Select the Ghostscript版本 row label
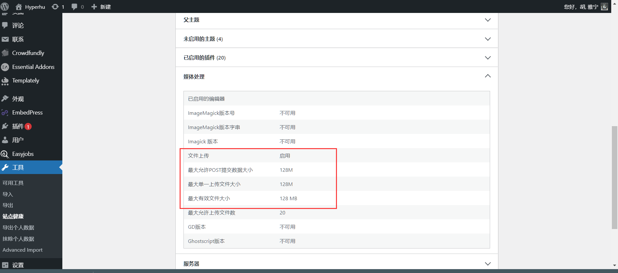 (x=206, y=241)
